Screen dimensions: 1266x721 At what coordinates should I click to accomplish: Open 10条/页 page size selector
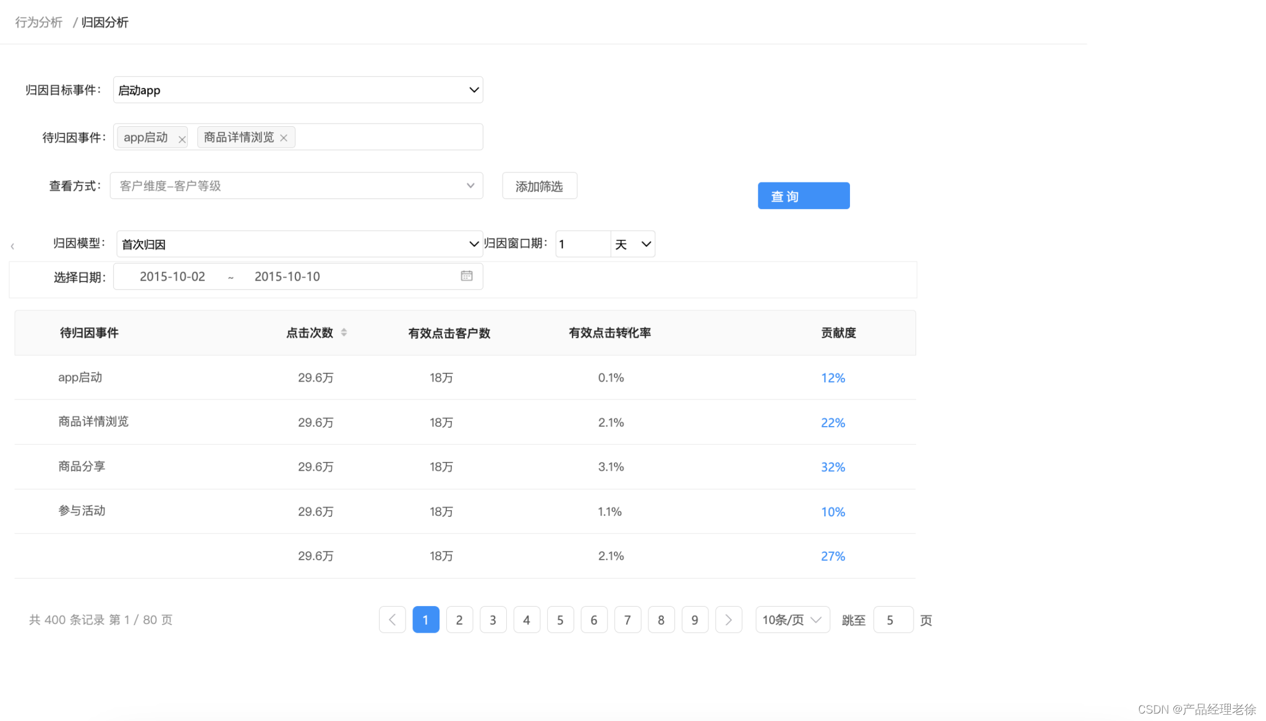(792, 620)
